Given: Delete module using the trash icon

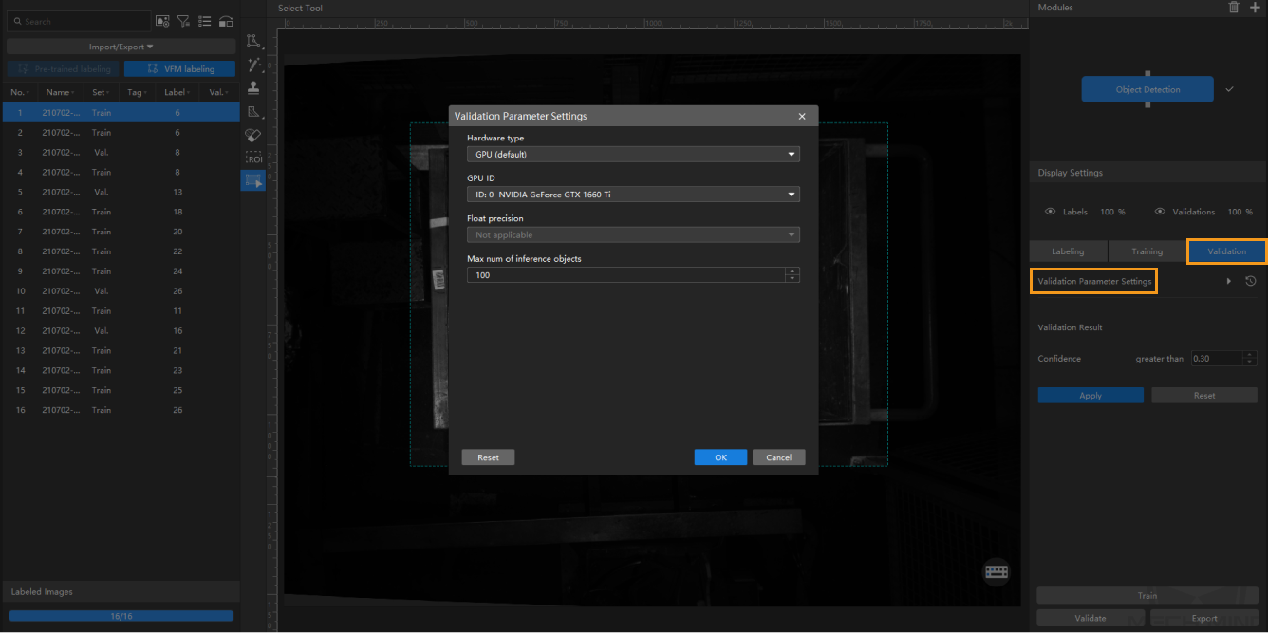Looking at the screenshot, I should (x=1234, y=8).
